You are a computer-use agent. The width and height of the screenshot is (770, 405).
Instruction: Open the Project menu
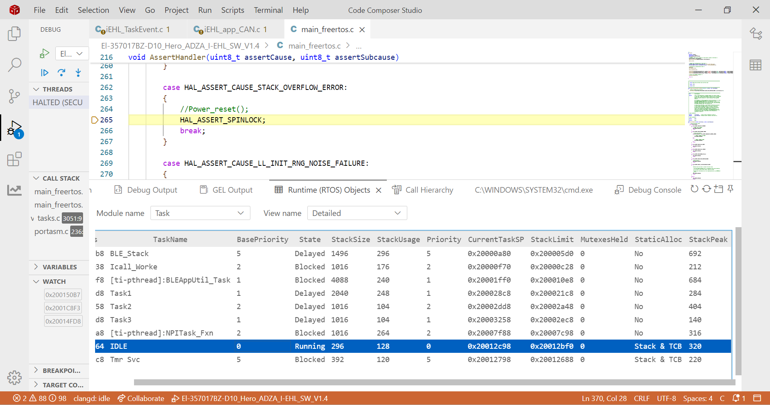pos(177,10)
